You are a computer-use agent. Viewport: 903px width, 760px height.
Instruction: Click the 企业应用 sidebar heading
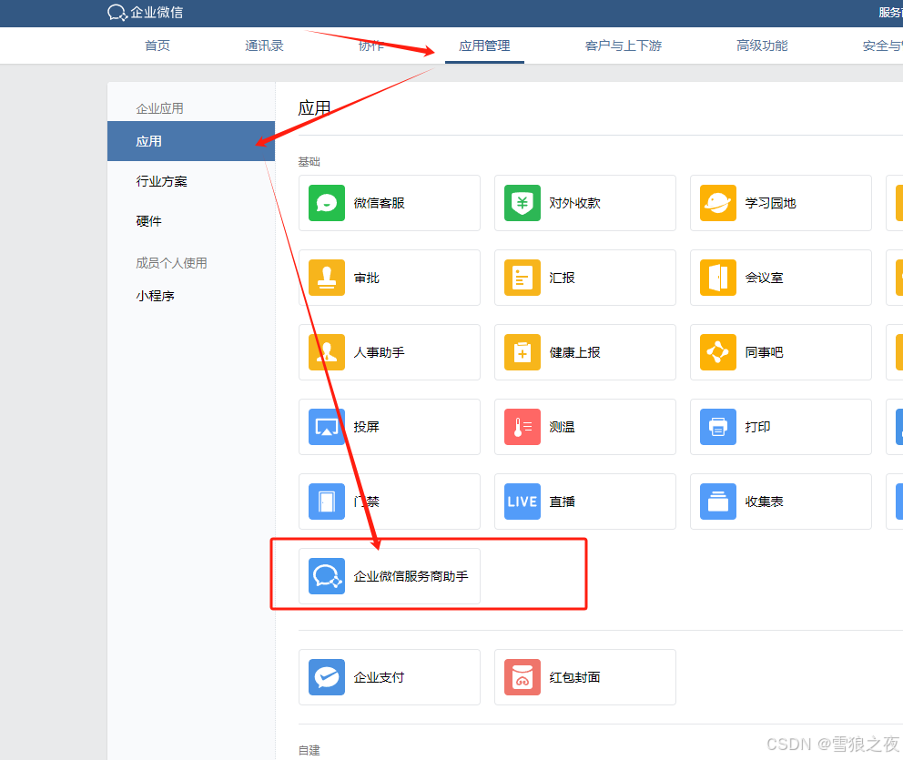click(x=159, y=108)
